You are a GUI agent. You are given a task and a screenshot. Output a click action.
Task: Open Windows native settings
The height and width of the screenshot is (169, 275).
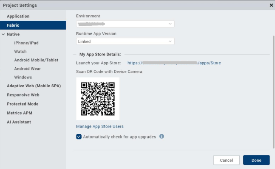coord(23,77)
